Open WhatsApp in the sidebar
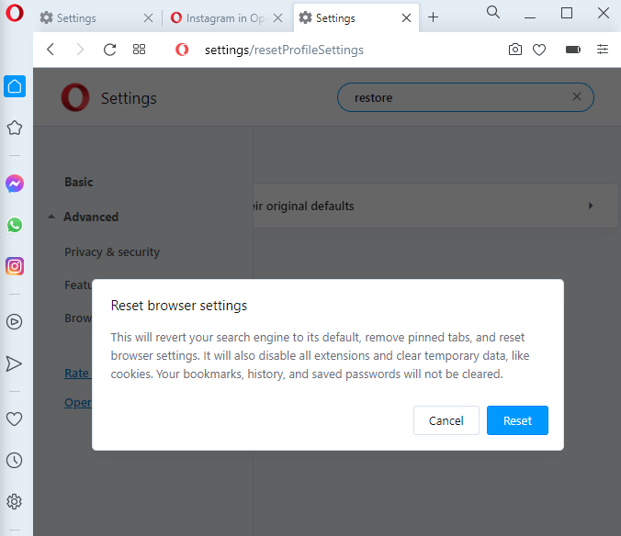This screenshot has height=536, width=621. pyautogui.click(x=15, y=225)
